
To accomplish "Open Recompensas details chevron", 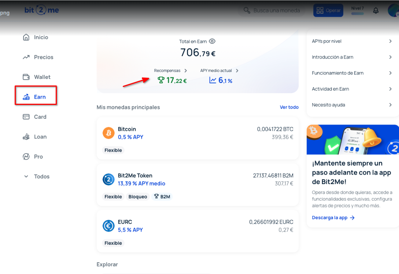I will (185, 71).
